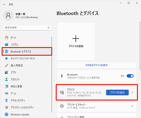Click the user name 秋葉一郎

[x=20, y=14]
